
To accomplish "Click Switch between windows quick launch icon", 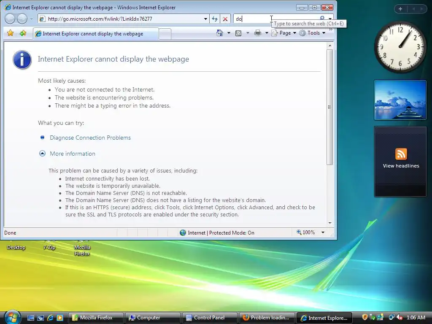I will click(x=40, y=318).
